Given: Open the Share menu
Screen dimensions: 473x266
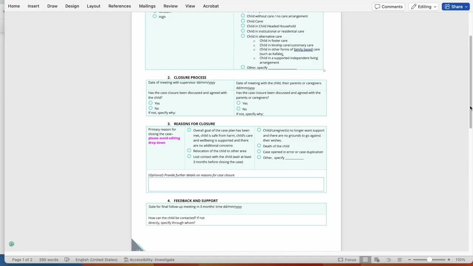Looking at the screenshot, I should coord(456,7).
